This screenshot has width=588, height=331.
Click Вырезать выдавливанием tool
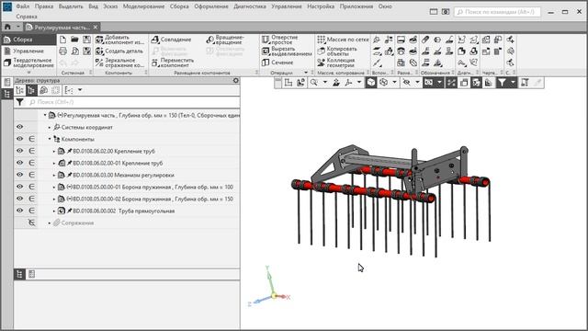pos(287,51)
